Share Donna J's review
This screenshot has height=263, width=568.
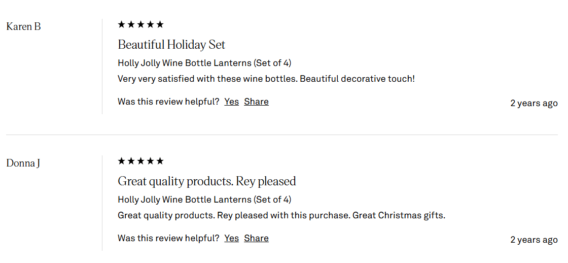(x=256, y=238)
